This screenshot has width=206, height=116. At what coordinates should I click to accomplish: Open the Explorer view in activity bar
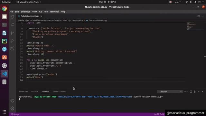pos(12,17)
